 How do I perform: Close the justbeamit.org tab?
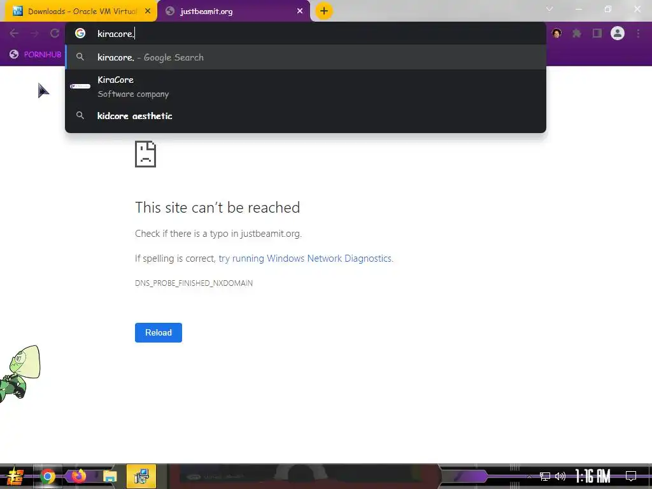300,11
